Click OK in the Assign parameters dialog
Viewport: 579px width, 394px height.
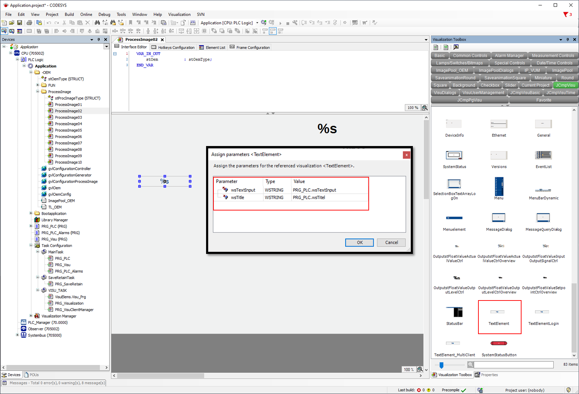pos(359,242)
